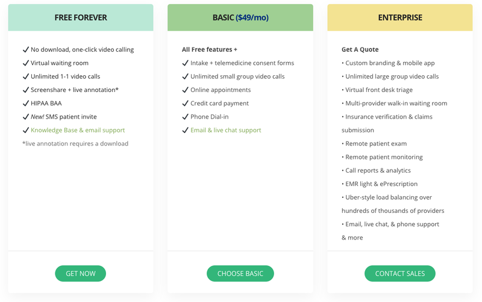This screenshot has width=482, height=302.
Task: Open CONTACT SALES for Enterprise plan
Action: (399, 274)
